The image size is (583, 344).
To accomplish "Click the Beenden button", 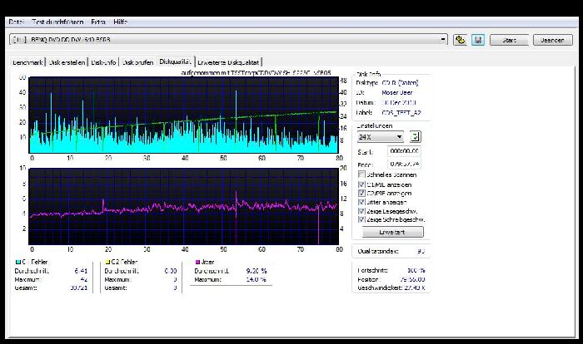I will (x=552, y=40).
